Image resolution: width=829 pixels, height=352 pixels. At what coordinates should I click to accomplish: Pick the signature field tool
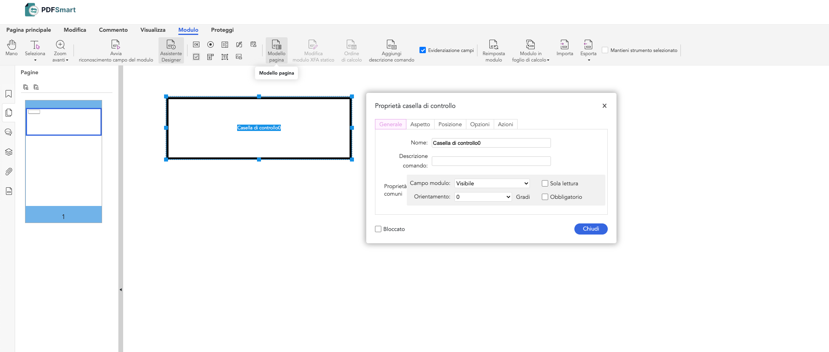pyautogui.click(x=239, y=44)
